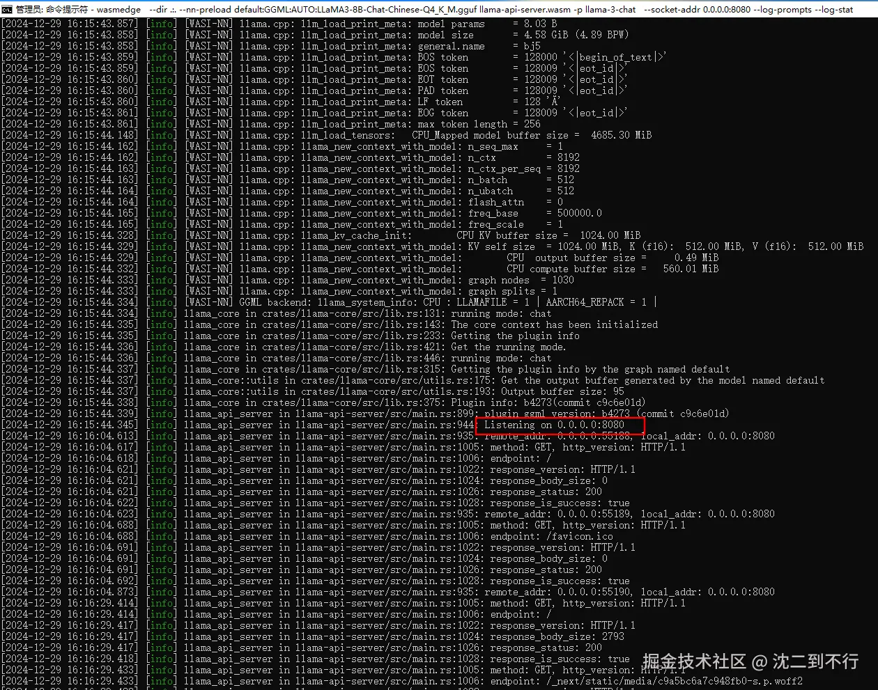
Task: Click the 'graph splits = 1' line
Action: point(279,291)
